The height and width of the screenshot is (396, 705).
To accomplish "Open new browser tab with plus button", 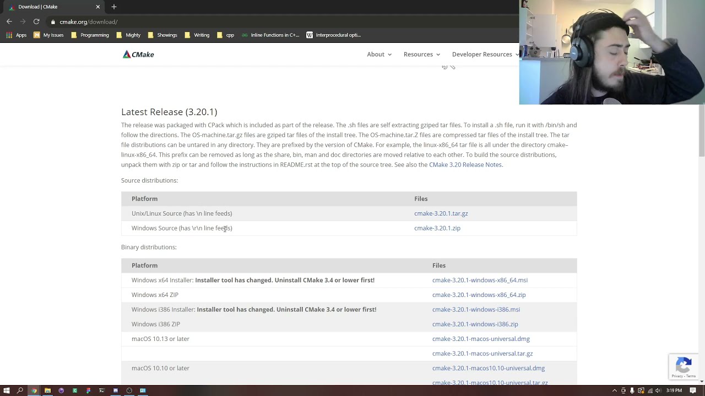I will (x=114, y=7).
